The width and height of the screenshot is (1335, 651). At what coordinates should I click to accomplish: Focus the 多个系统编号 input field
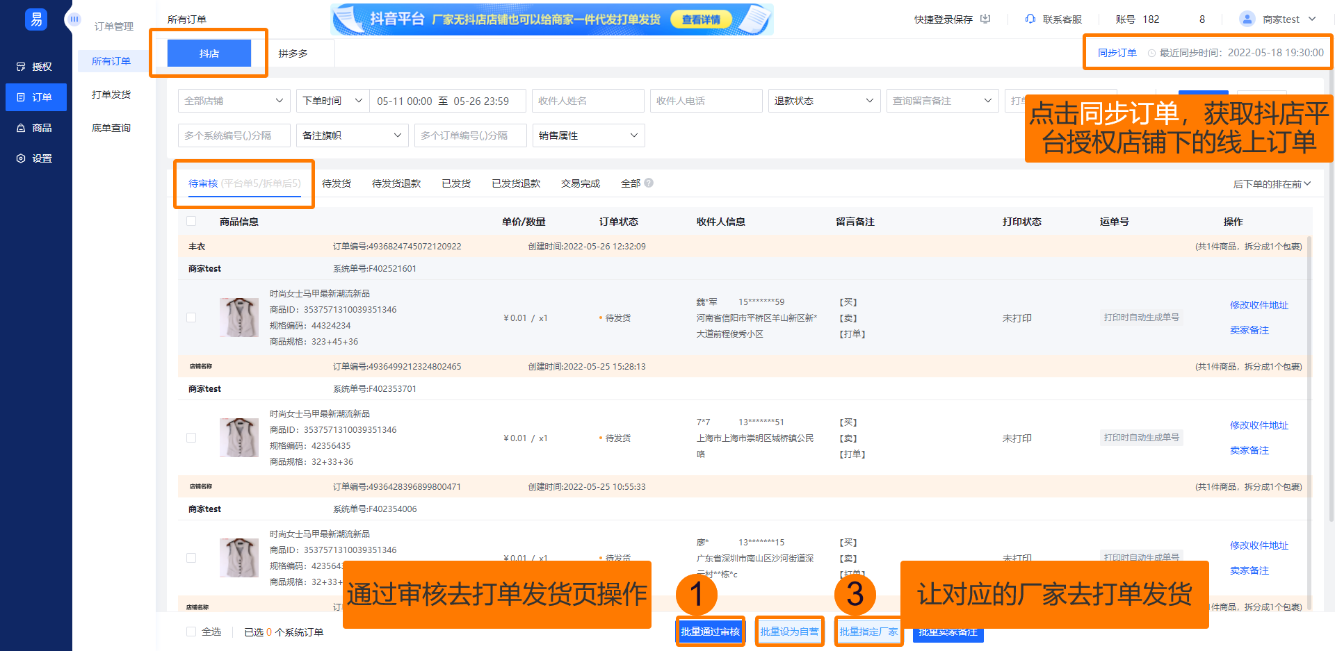tap(234, 135)
